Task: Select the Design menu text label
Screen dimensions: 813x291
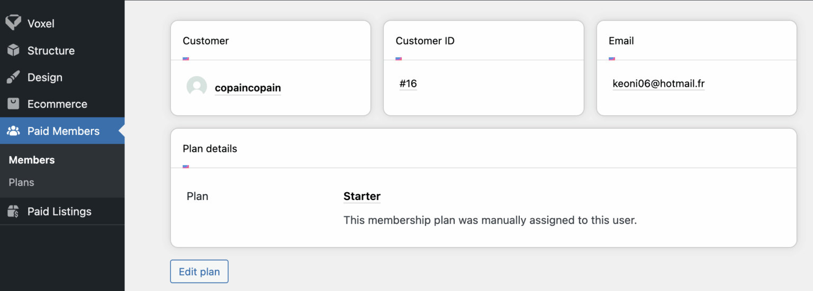Action: coord(45,77)
